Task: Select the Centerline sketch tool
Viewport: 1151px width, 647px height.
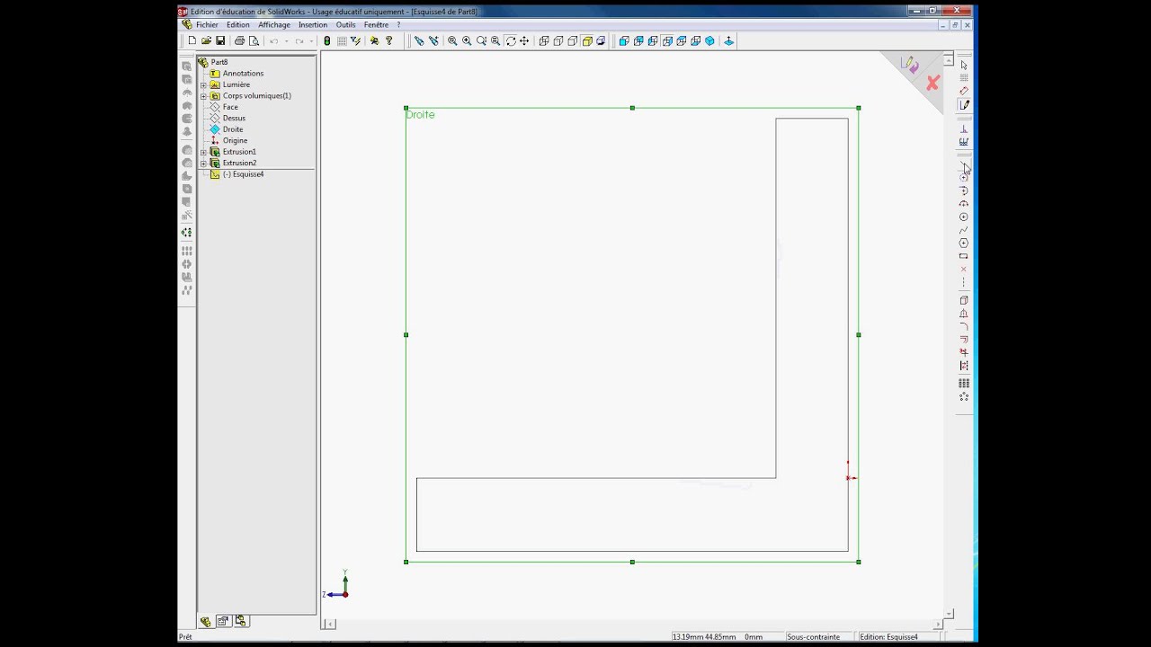Action: (964, 282)
